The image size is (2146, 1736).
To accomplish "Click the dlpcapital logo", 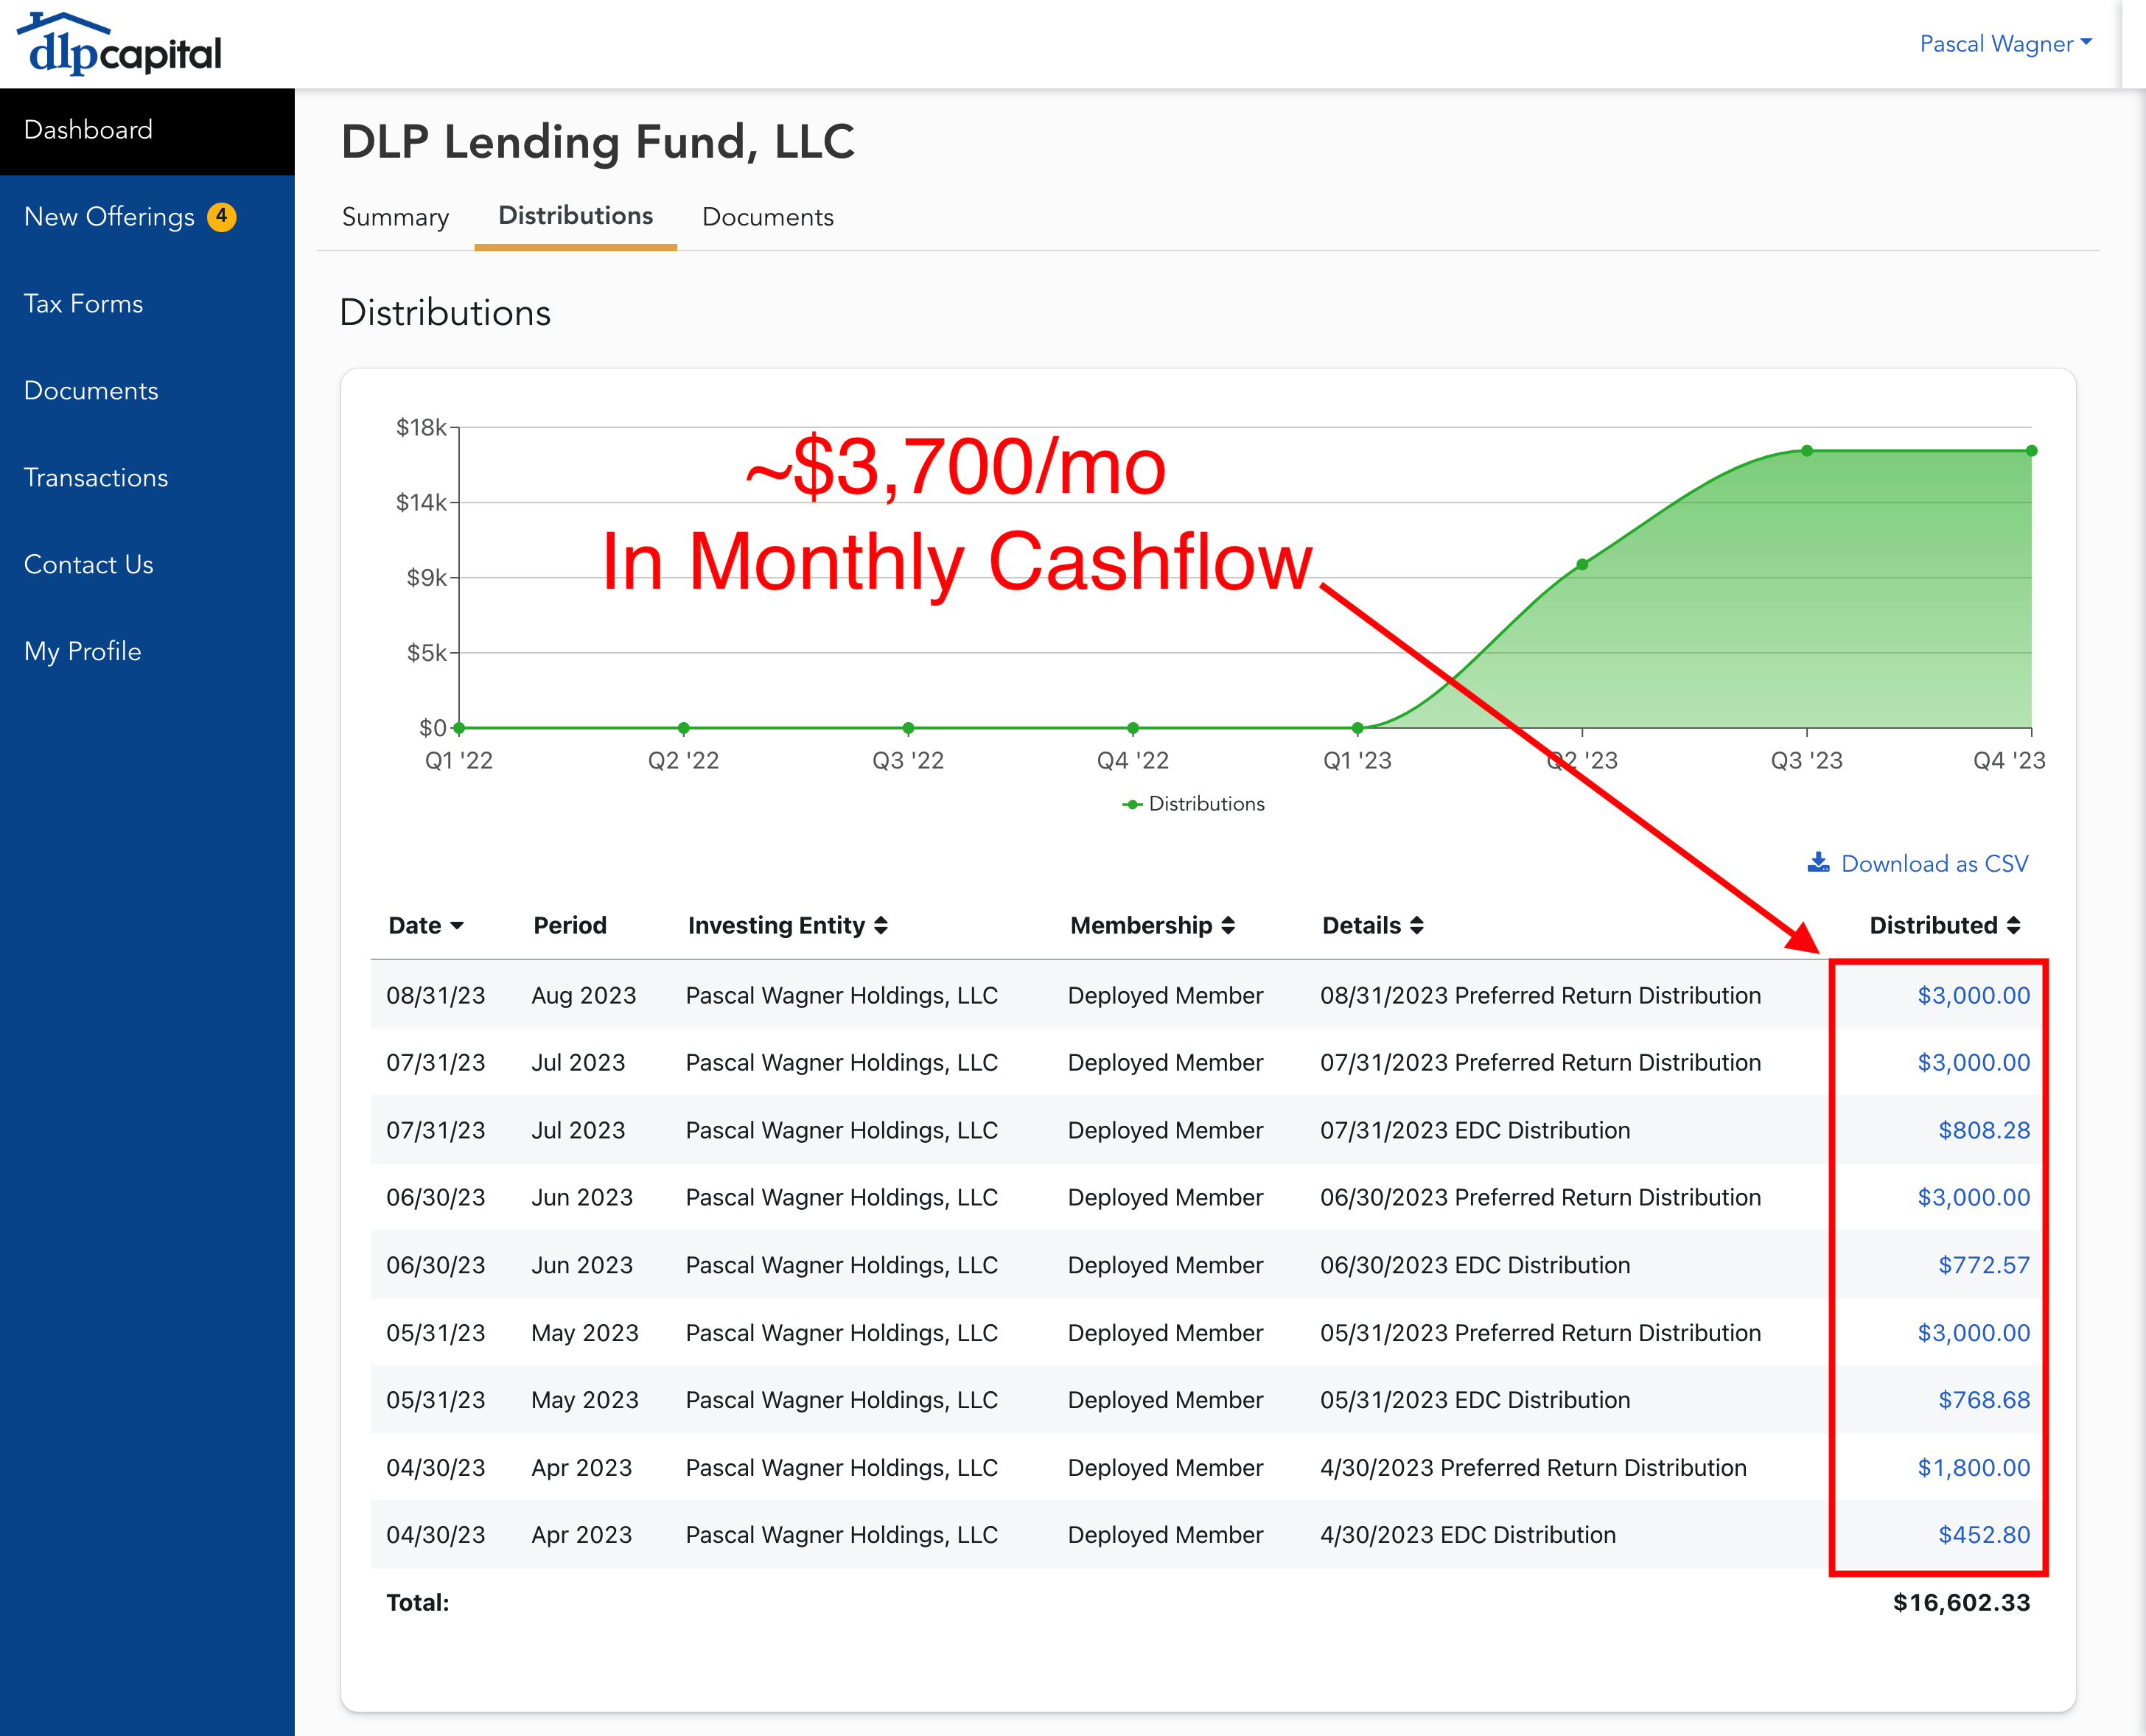I will point(120,44).
